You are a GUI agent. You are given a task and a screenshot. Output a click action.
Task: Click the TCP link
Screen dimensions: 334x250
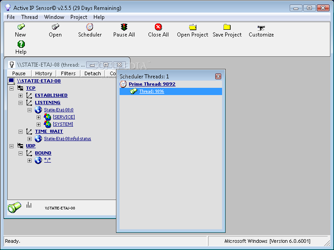coord(31,88)
